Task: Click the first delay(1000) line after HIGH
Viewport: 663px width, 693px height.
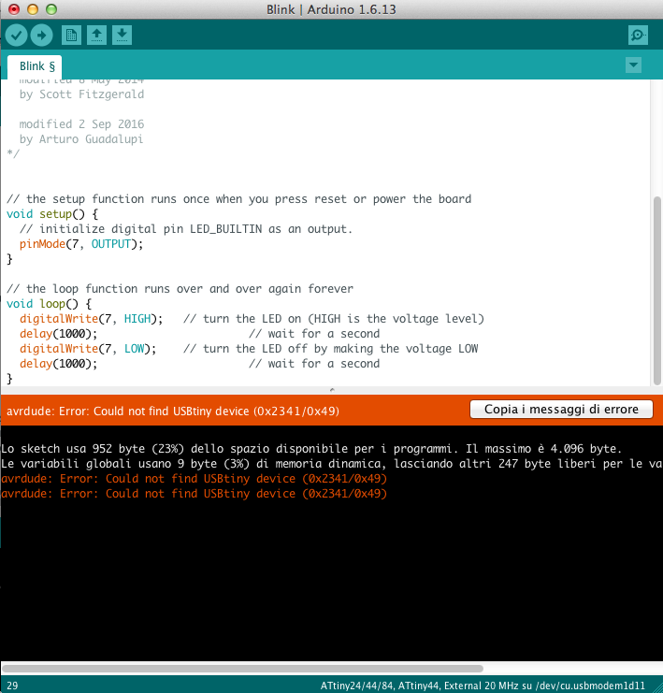Action: click(58, 334)
